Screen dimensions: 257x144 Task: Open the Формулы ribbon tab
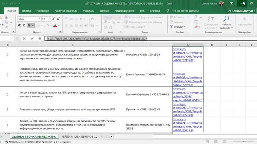tap(88, 11)
